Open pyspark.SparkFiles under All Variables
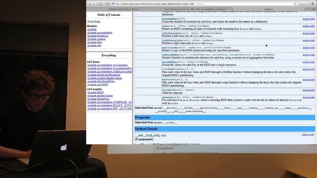Screen dimensions: 317x178 (98, 99)
